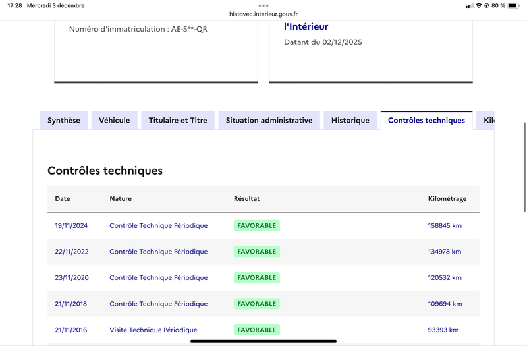
Task: Go to the Situation administrative tab
Action: [269, 121]
